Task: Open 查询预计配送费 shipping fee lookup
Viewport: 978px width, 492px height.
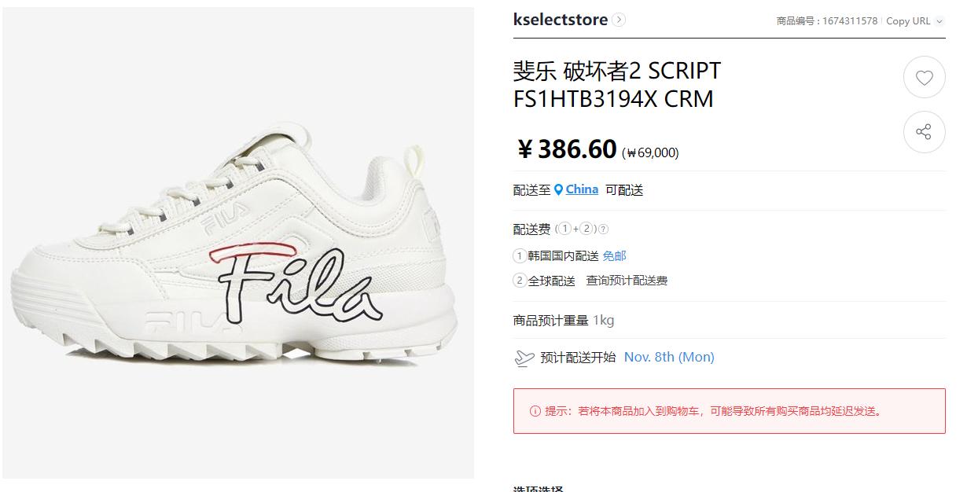Action: pyautogui.click(x=627, y=281)
